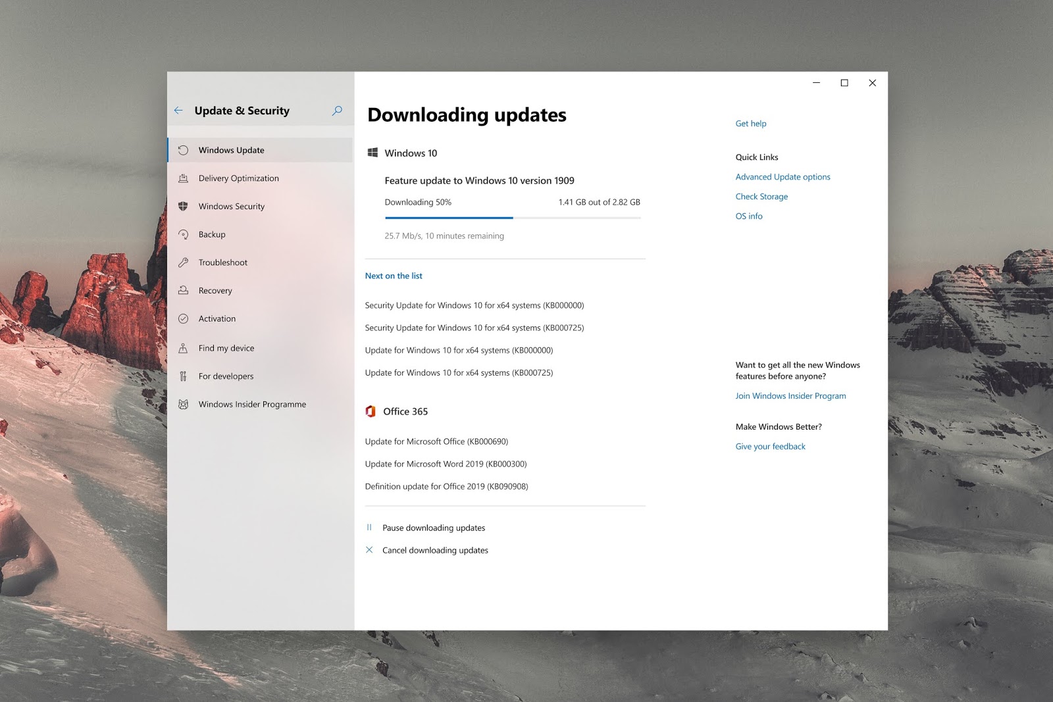This screenshot has width=1053, height=702.
Task: Open Windows Update section
Action: (260, 150)
